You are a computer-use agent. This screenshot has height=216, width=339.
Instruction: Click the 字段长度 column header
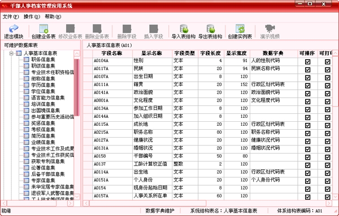pos(211,54)
